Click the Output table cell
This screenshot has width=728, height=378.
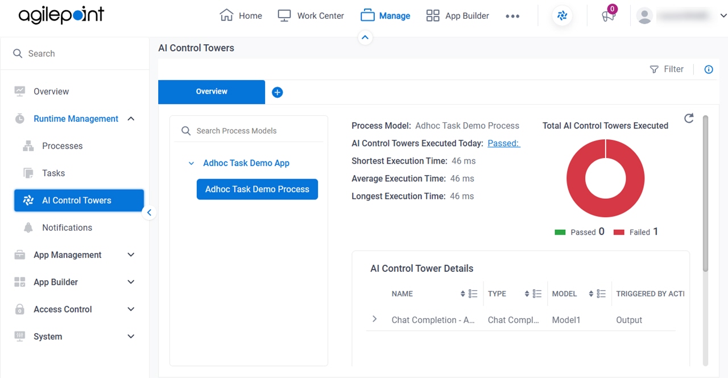[x=629, y=320]
